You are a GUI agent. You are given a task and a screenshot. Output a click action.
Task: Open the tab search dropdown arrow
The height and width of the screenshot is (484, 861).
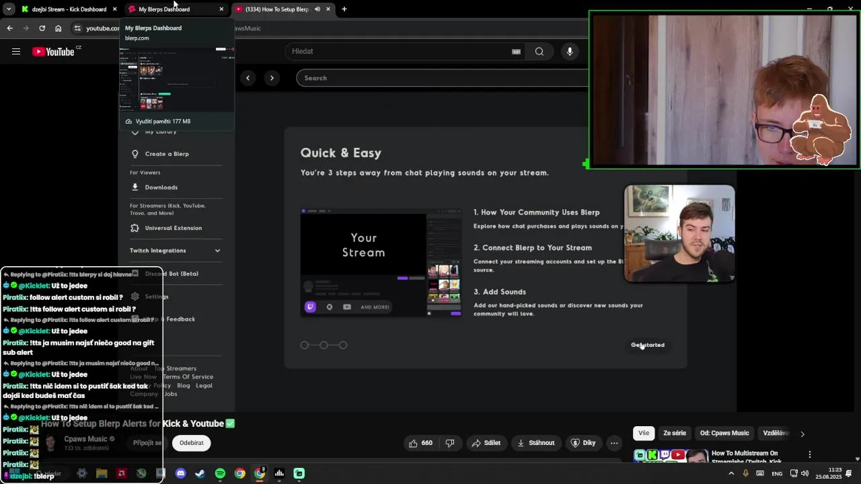coord(9,9)
